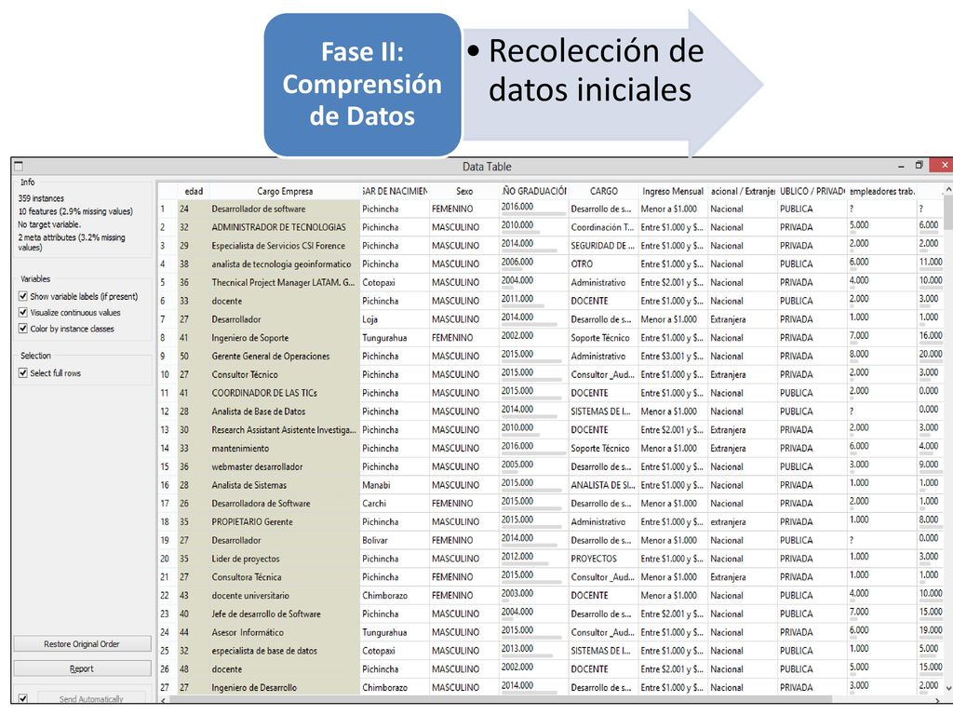The height and width of the screenshot is (715, 953).
Task: Sort by empleadores trab. column header
Action: pyautogui.click(x=882, y=191)
